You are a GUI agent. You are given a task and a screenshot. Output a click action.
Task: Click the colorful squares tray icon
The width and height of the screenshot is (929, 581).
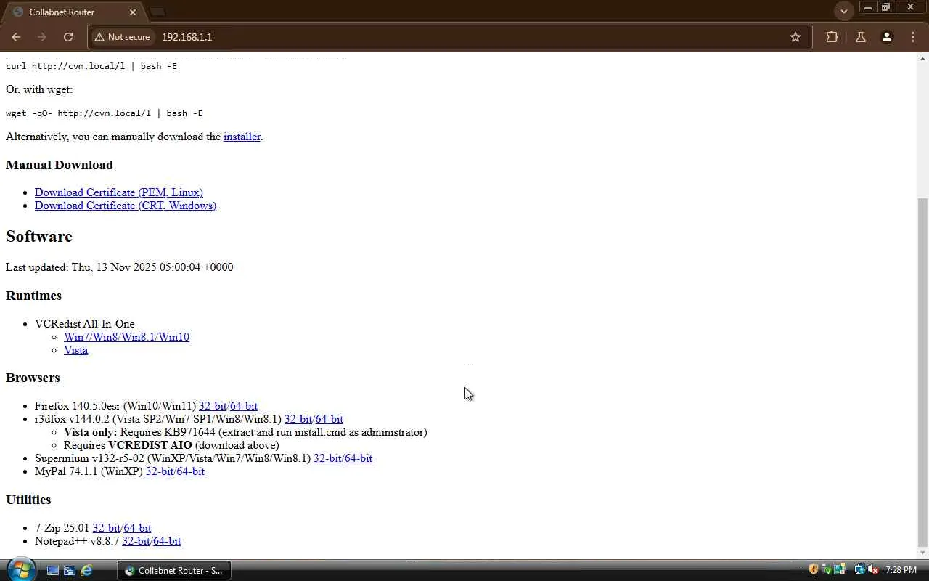[840, 570]
